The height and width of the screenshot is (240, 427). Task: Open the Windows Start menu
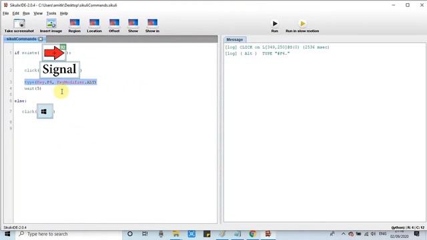(x=7, y=234)
